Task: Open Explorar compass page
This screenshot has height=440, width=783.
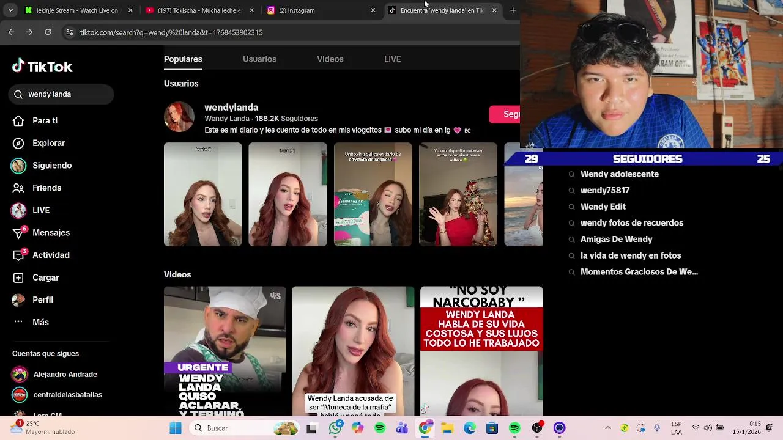Action: pyautogui.click(x=39, y=143)
